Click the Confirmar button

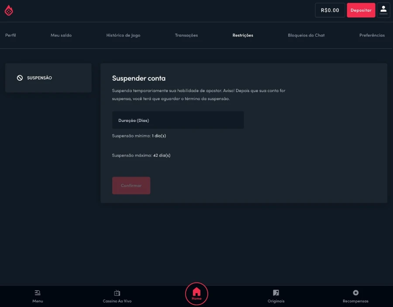(131, 186)
